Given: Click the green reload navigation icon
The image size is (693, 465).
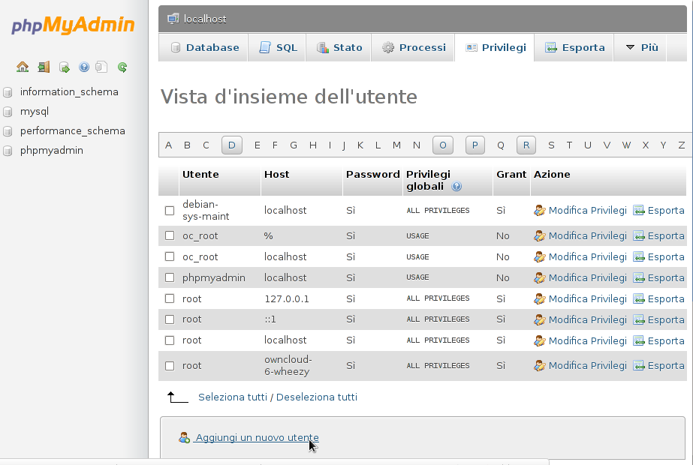Looking at the screenshot, I should click(x=122, y=67).
